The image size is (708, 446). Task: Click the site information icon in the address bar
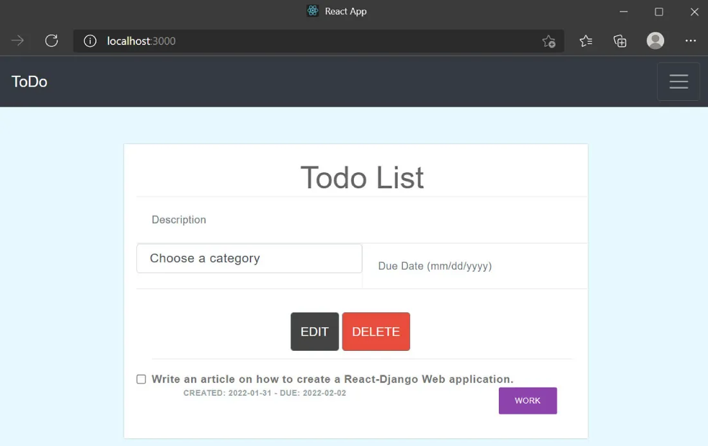pyautogui.click(x=89, y=40)
